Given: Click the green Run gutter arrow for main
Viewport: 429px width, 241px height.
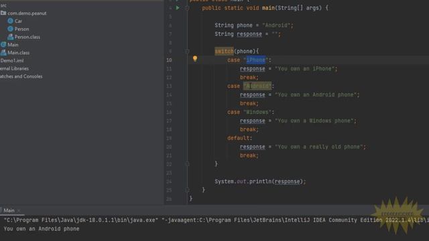Looking at the screenshot, I should coord(178,8).
